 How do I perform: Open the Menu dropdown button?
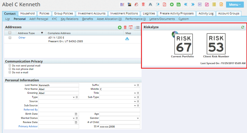click(235, 4)
